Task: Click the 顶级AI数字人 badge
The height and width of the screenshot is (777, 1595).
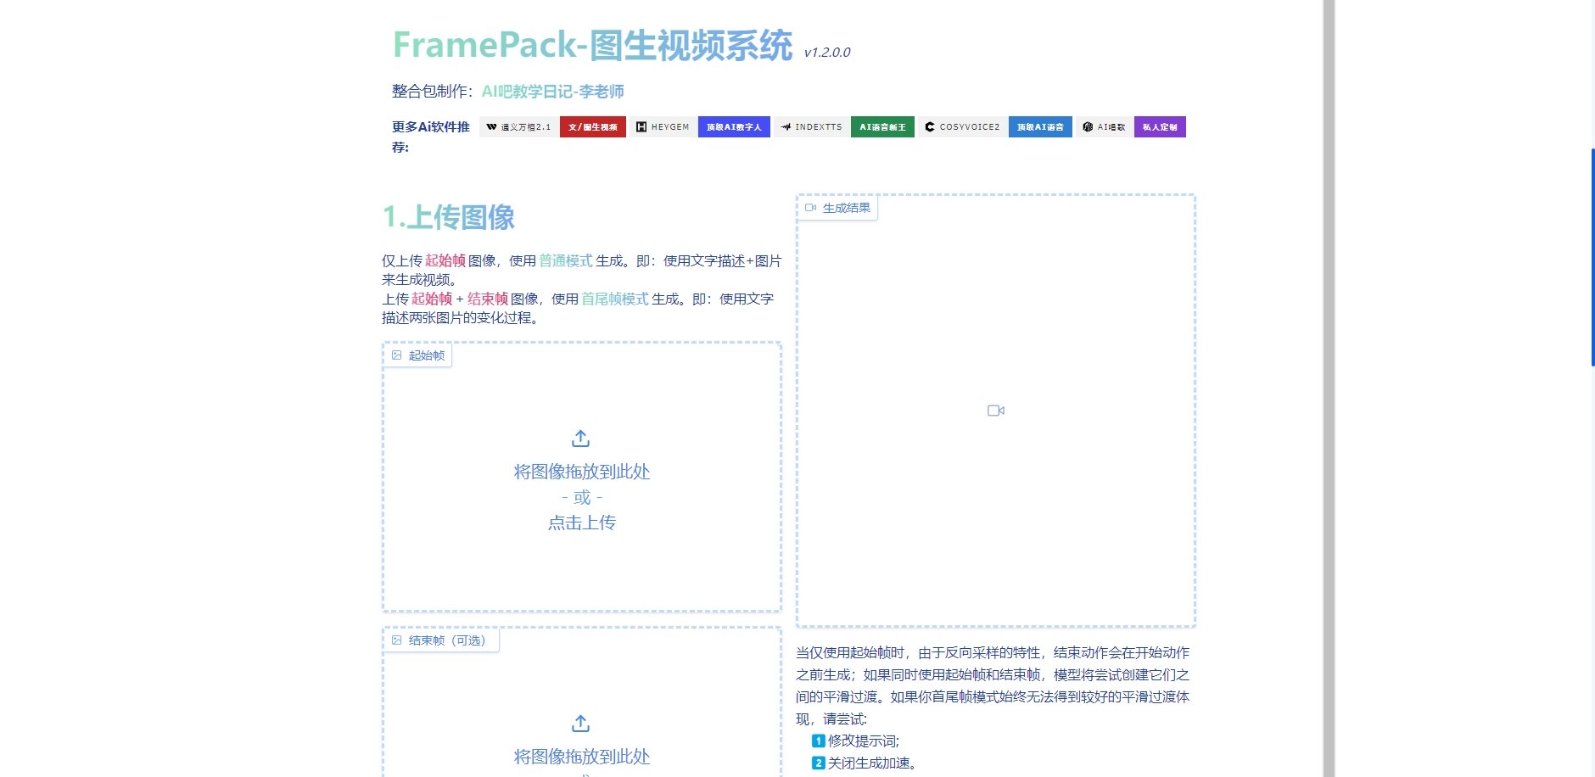Action: (x=733, y=126)
